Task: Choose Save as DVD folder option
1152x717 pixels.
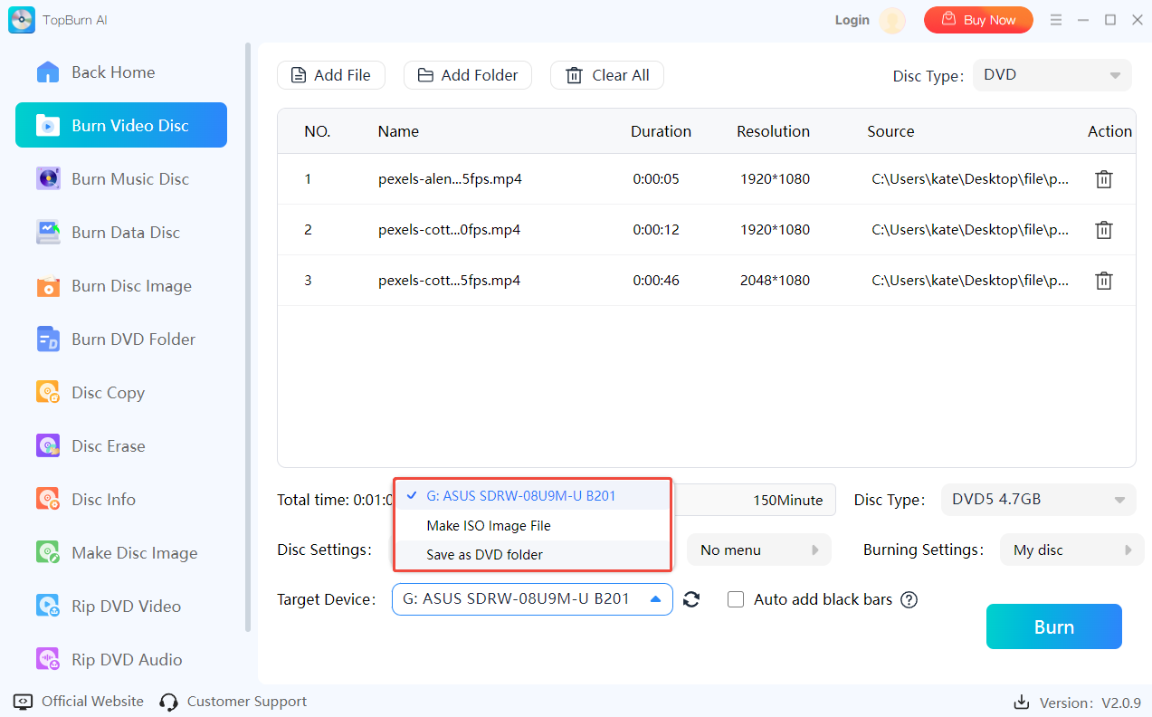Action: coord(485,554)
